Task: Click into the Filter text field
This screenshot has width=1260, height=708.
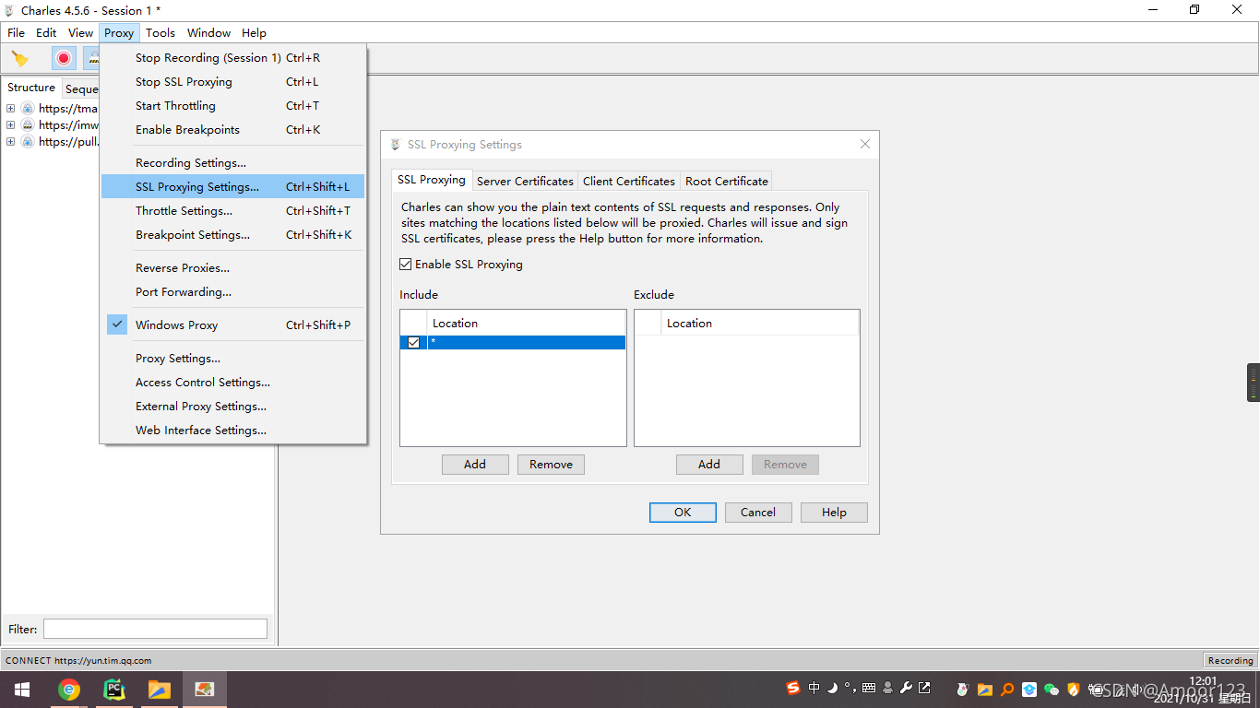Action: tap(155, 629)
